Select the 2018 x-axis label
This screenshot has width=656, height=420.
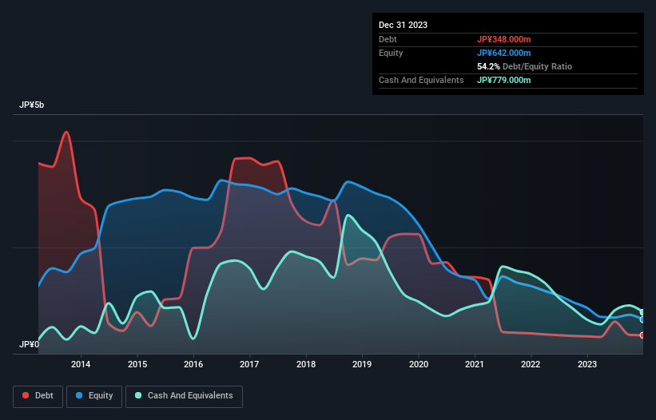(306, 364)
